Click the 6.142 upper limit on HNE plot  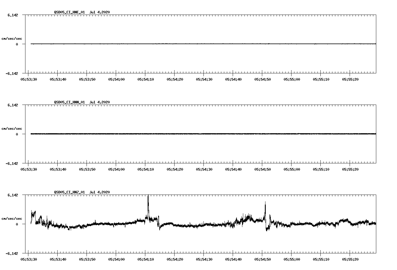pyautogui.click(x=13, y=15)
